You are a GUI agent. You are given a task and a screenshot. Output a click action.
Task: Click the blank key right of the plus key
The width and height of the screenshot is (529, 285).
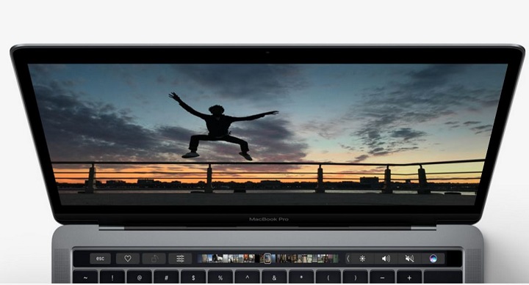point(443,278)
